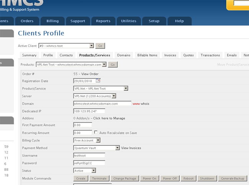Click the Reboot button

tap(188, 179)
